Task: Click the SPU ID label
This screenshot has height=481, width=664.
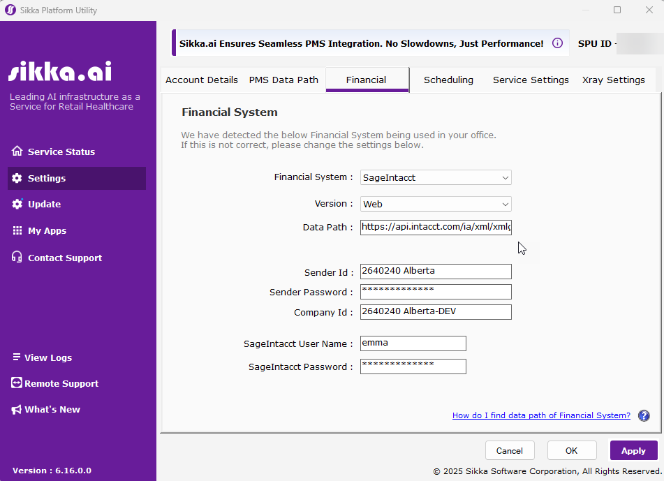Action: [595, 43]
